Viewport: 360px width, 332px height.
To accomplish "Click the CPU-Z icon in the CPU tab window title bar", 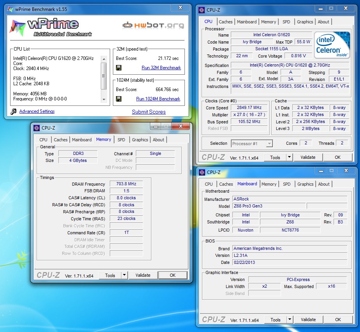I will pos(202,10).
